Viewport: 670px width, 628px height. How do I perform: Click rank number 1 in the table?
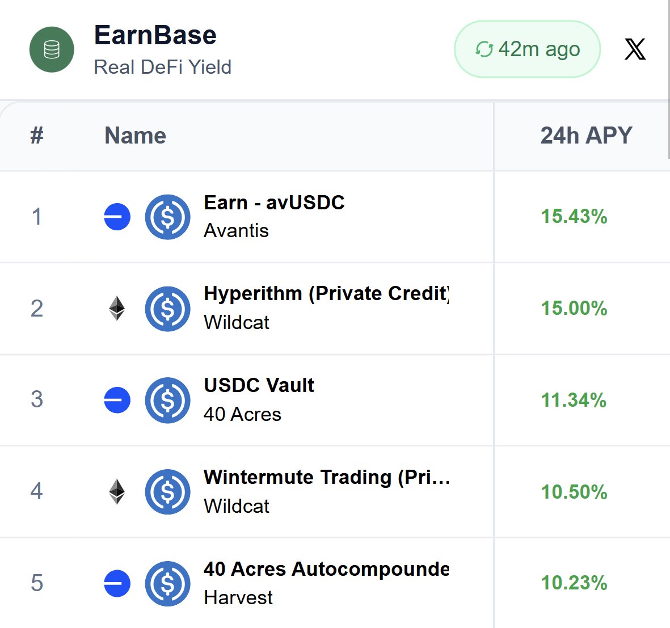point(37,216)
